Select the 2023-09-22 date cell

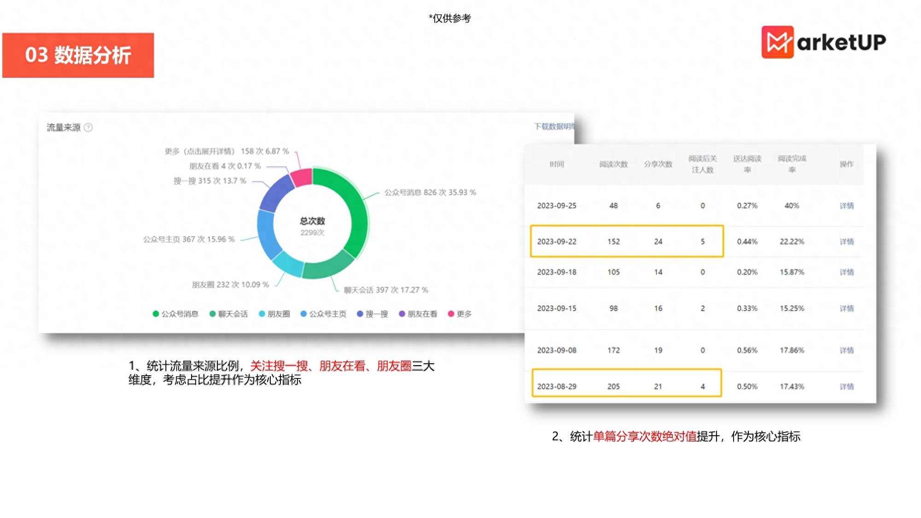[557, 242]
